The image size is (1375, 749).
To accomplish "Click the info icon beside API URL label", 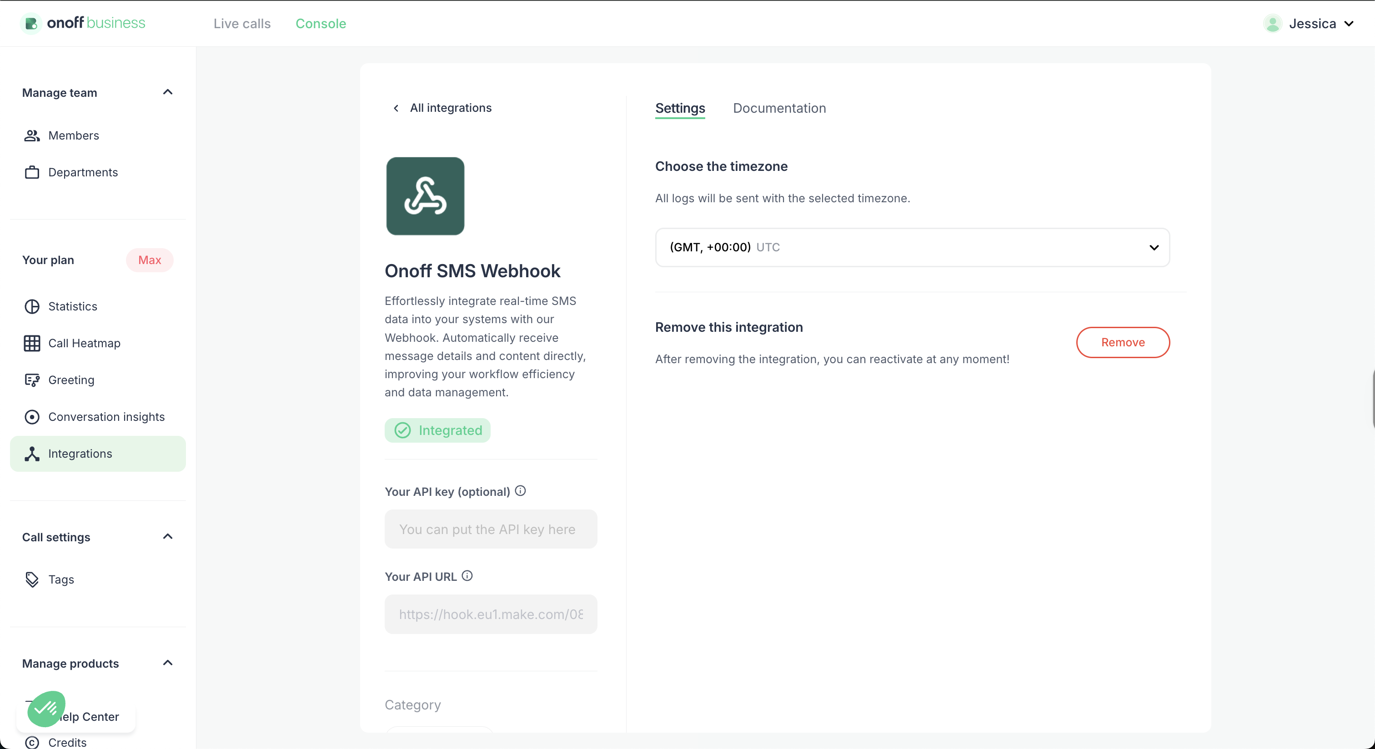I will pyautogui.click(x=467, y=576).
